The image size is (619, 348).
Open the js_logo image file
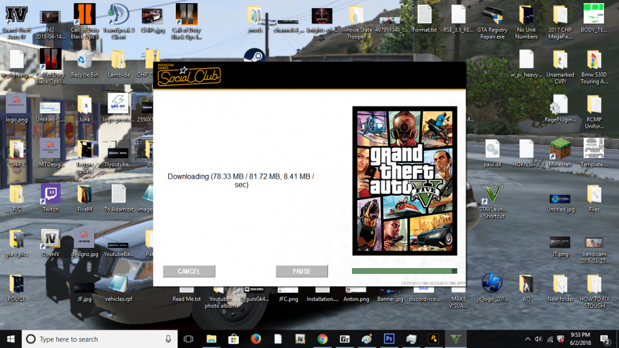click(492, 287)
